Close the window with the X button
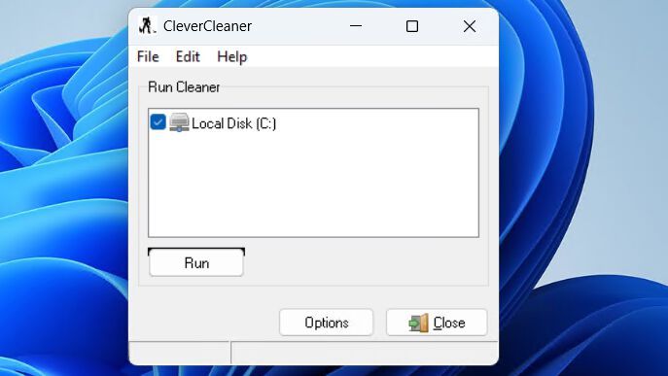 pos(470,26)
